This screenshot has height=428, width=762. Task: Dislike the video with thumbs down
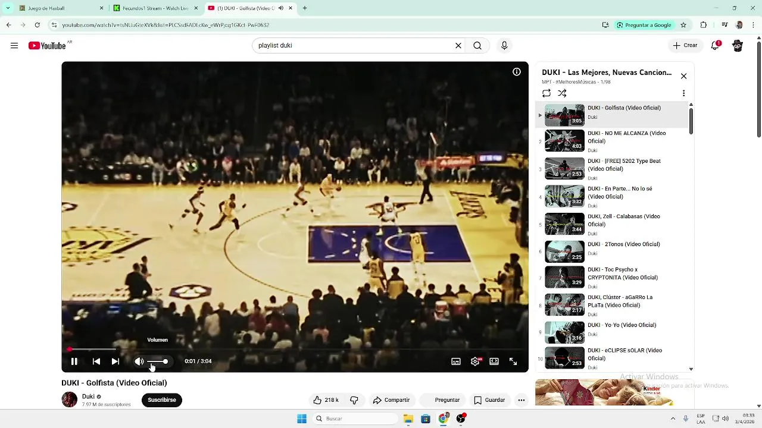(x=354, y=400)
